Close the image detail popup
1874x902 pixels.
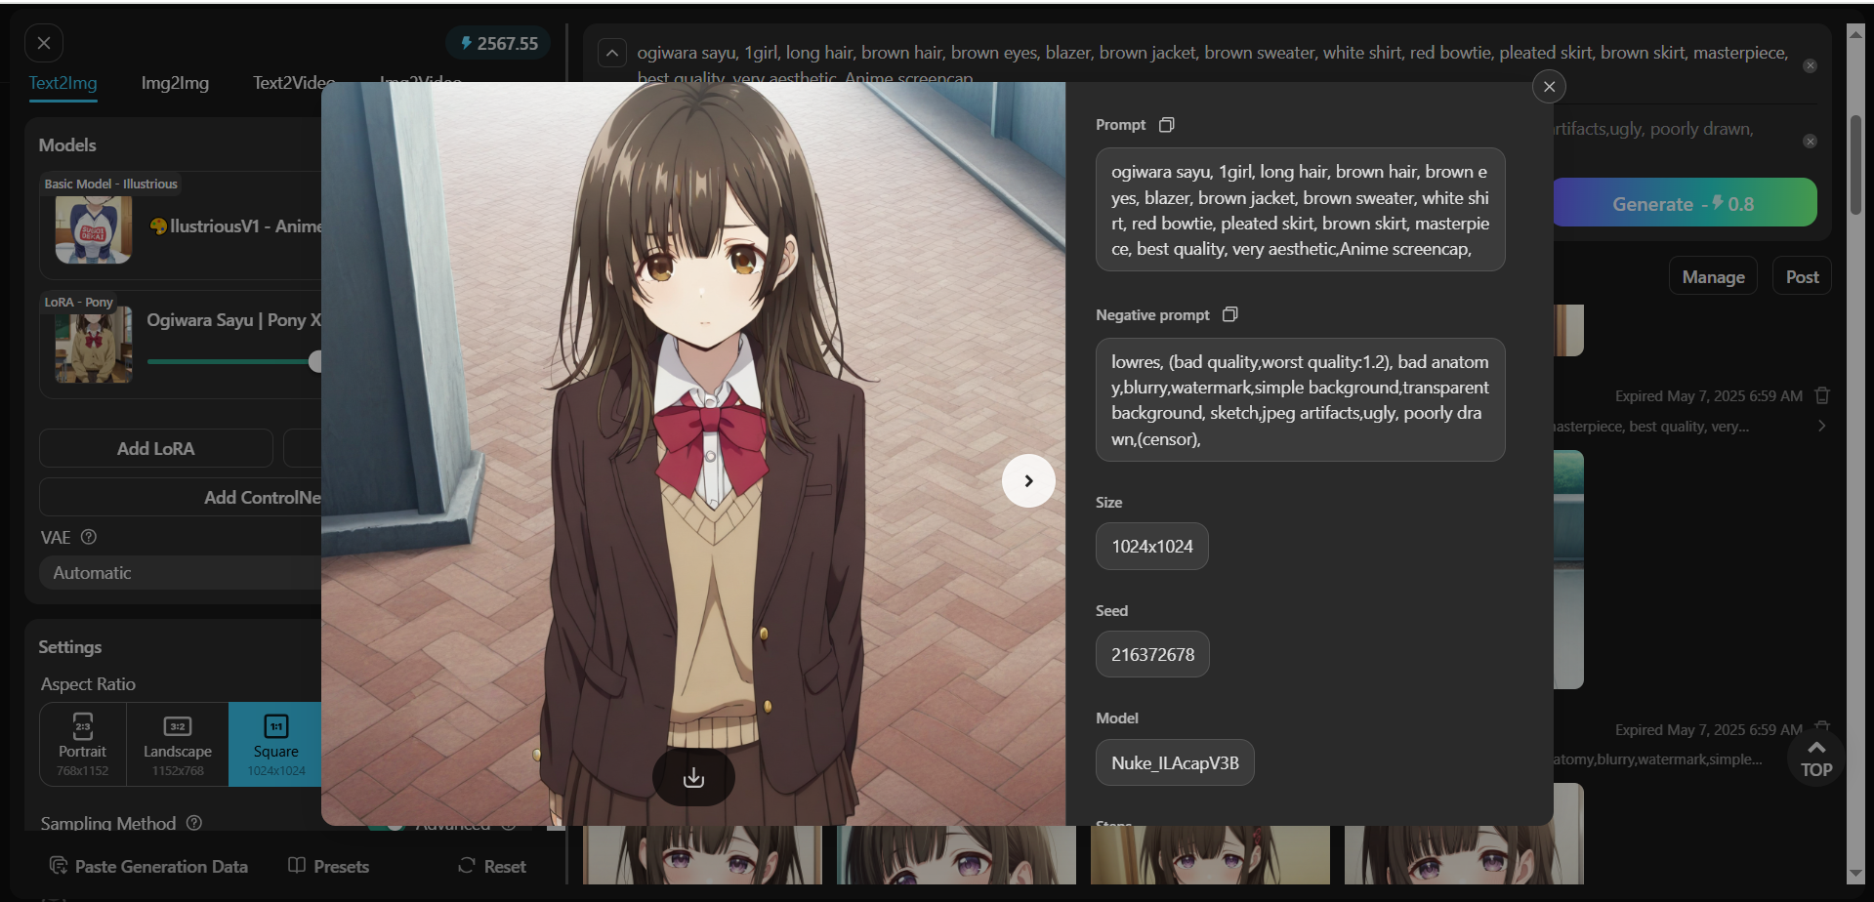point(1549,87)
